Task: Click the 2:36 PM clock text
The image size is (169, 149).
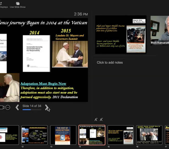Action: tap(81, 14)
